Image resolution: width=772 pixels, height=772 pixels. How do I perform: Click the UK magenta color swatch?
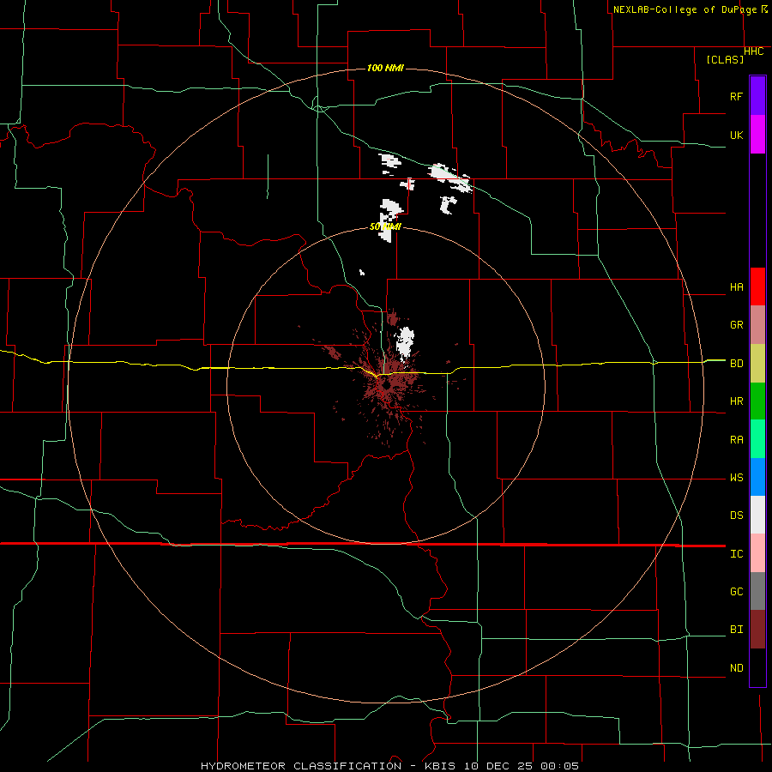[x=757, y=135]
